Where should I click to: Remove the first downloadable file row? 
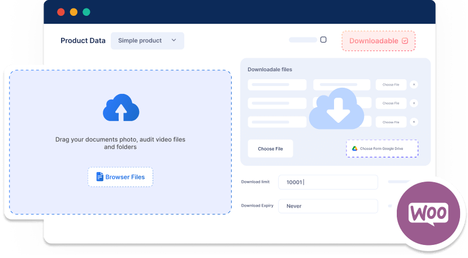point(414,85)
